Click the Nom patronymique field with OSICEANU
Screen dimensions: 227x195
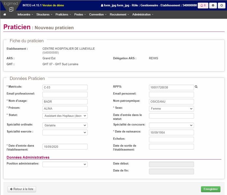coord(172,101)
